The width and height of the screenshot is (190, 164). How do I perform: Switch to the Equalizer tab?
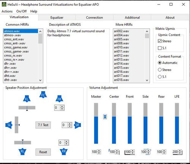[x=57, y=17]
